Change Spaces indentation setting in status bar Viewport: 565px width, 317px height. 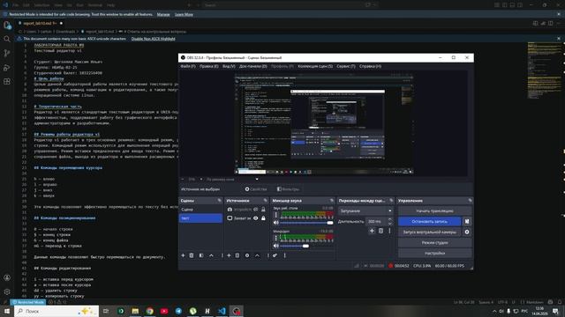tap(486, 302)
